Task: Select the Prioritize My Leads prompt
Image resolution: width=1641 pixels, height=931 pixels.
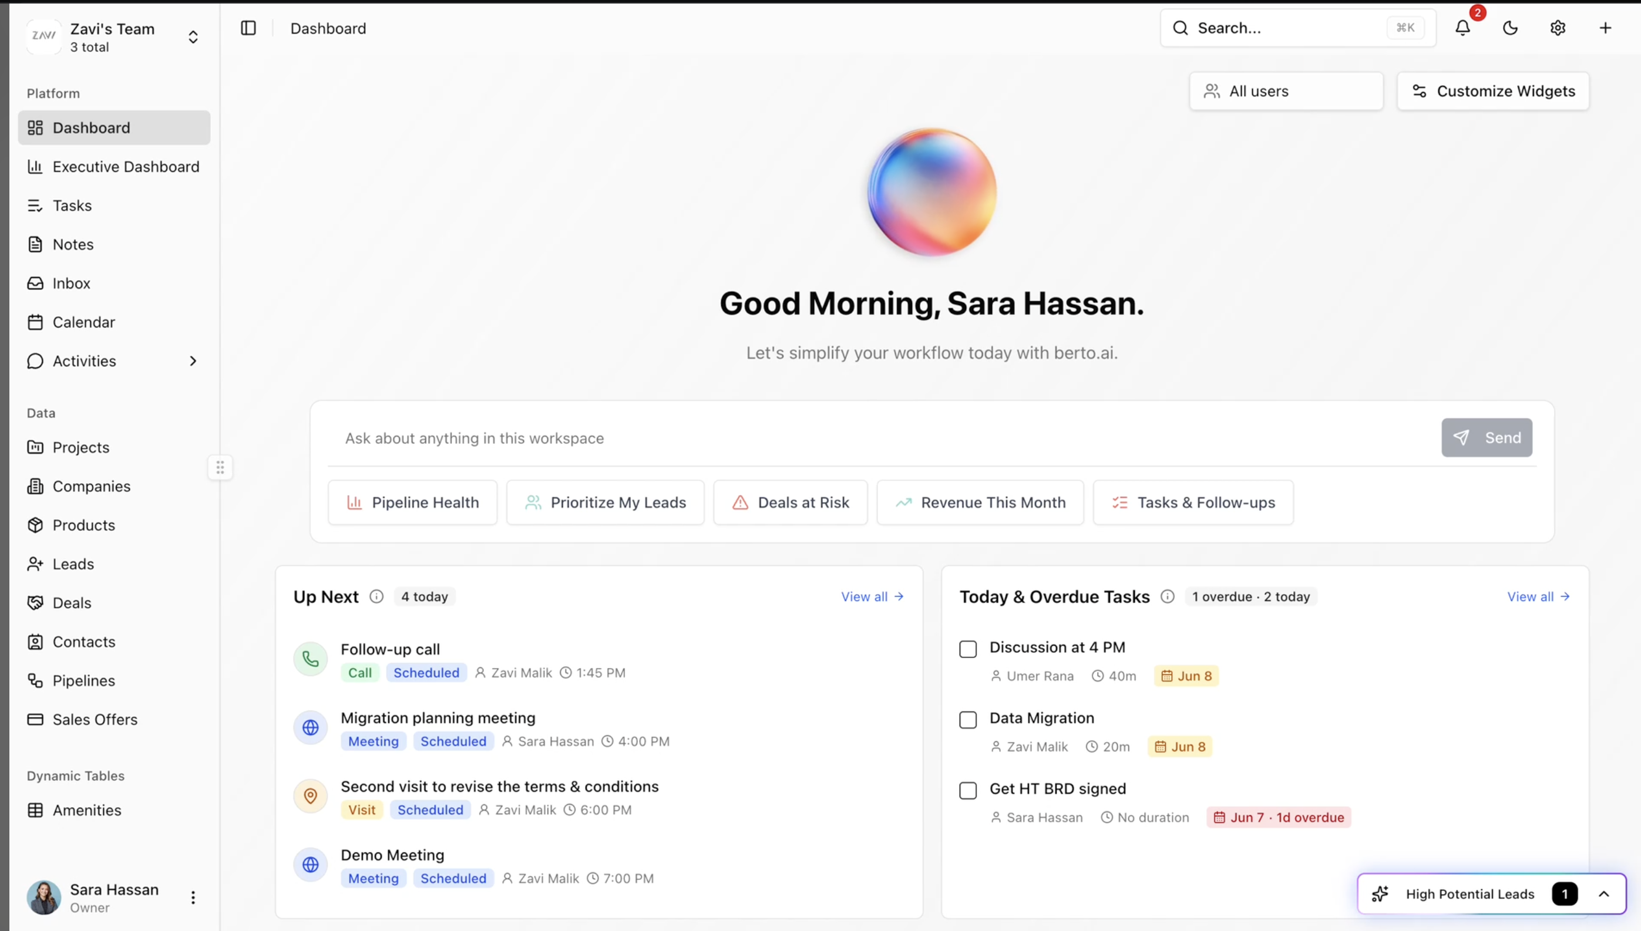Action: point(605,502)
